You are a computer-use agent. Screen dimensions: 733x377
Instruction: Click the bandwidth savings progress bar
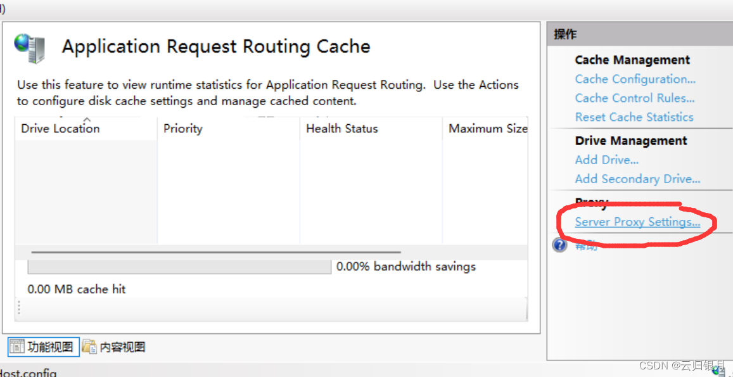[179, 267]
